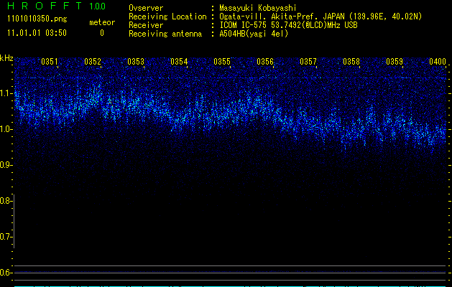
Task: Click the 0.9 kHz axis label
Action: pos(6,165)
